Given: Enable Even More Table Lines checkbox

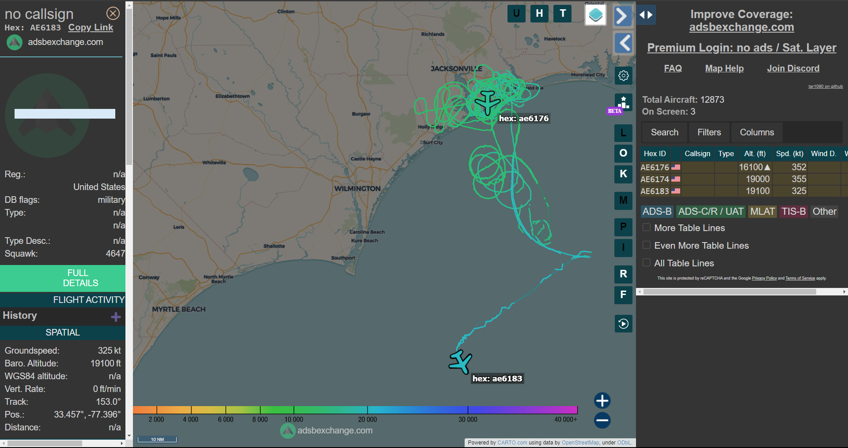Looking at the screenshot, I should coord(647,245).
